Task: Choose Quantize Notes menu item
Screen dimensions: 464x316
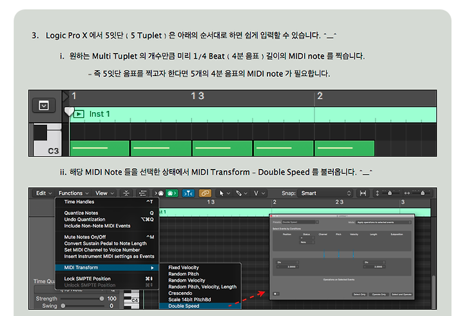Action: click(x=107, y=213)
